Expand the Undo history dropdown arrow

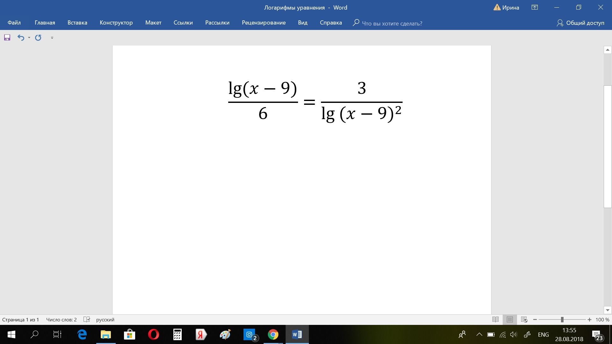(29, 38)
